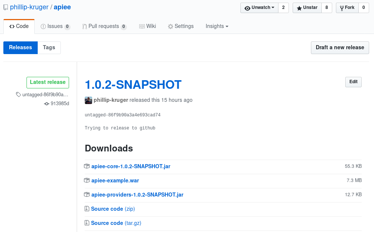Click the Downloads heading

click(x=109, y=148)
